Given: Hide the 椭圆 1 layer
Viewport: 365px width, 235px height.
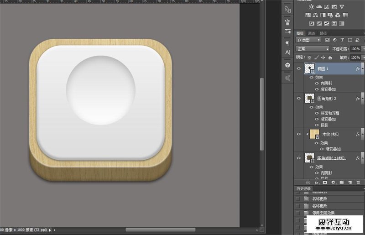Looking at the screenshot, I should 299,68.
